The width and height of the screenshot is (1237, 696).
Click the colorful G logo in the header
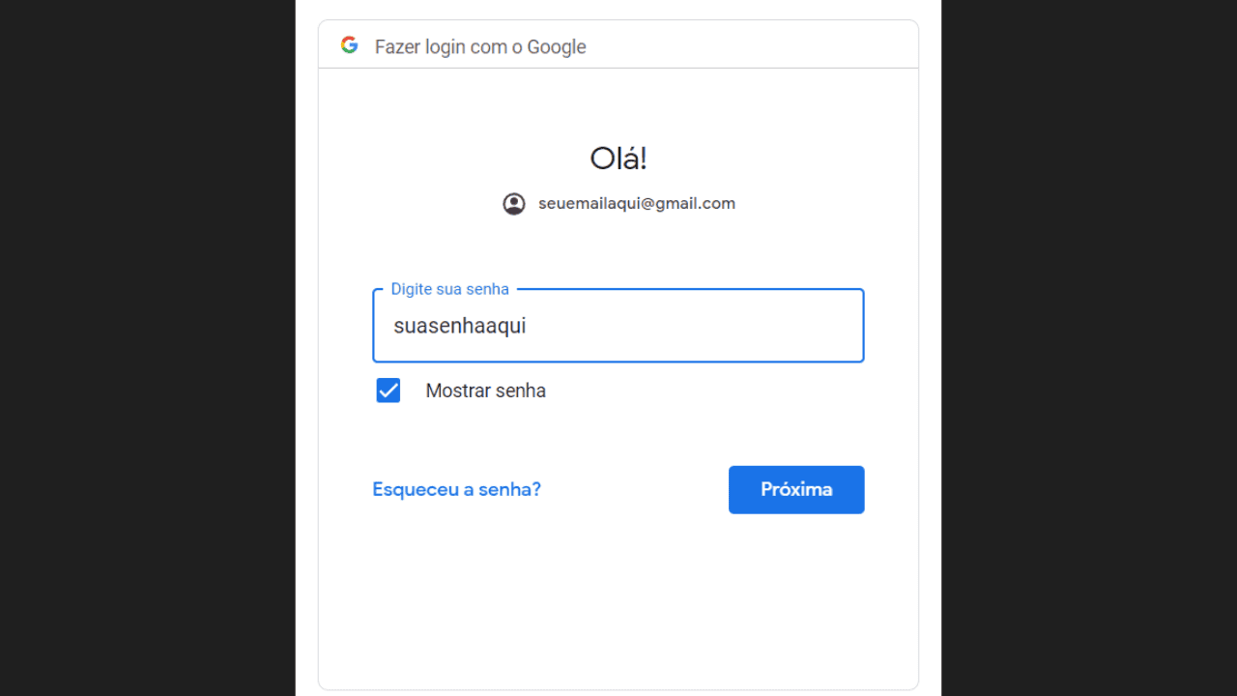pos(349,45)
